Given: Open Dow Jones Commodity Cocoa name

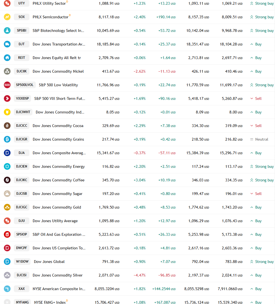Looking at the screenshot, I should [x=58, y=126].
